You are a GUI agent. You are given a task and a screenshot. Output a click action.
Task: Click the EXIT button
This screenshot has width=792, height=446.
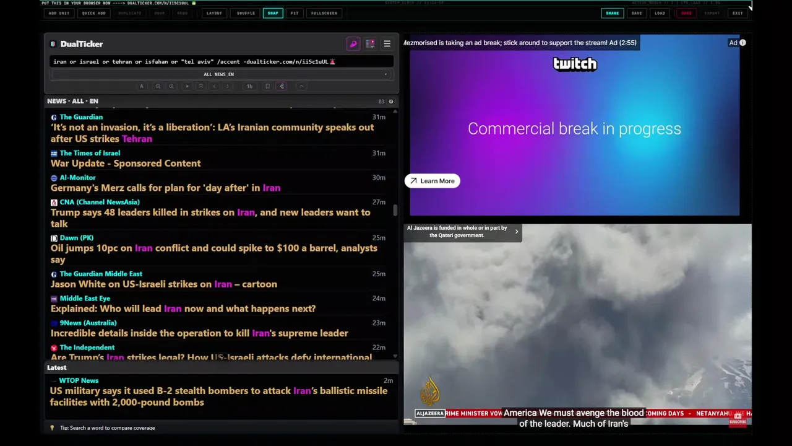[x=738, y=13]
